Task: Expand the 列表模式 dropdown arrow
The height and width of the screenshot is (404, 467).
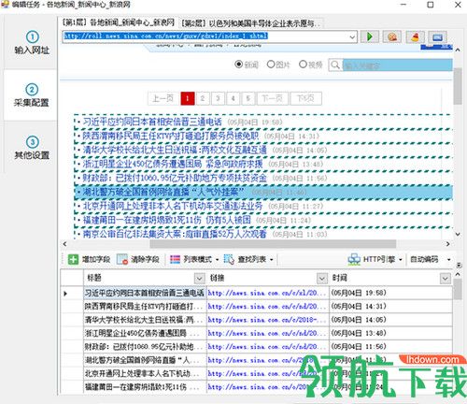Action: [x=217, y=260]
